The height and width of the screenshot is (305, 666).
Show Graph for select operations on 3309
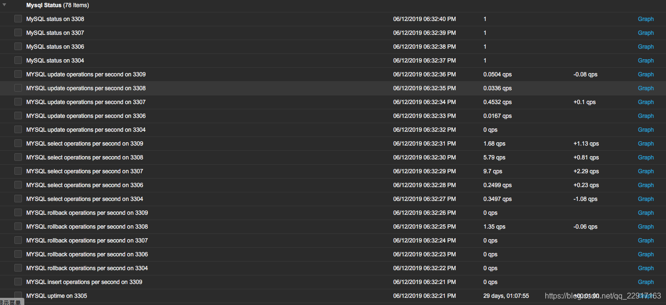coord(645,144)
